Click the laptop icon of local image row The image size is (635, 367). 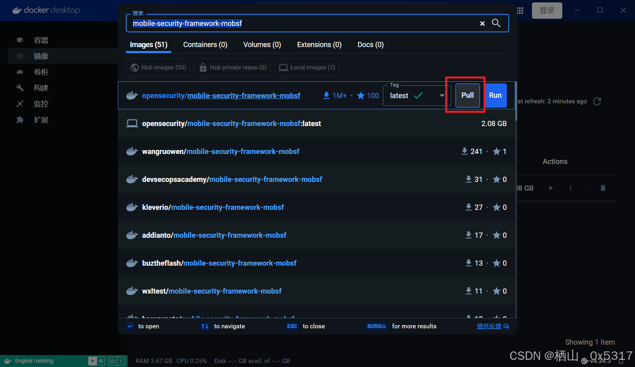132,124
